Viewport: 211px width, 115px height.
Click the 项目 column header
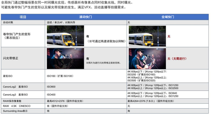pos(23,17)
